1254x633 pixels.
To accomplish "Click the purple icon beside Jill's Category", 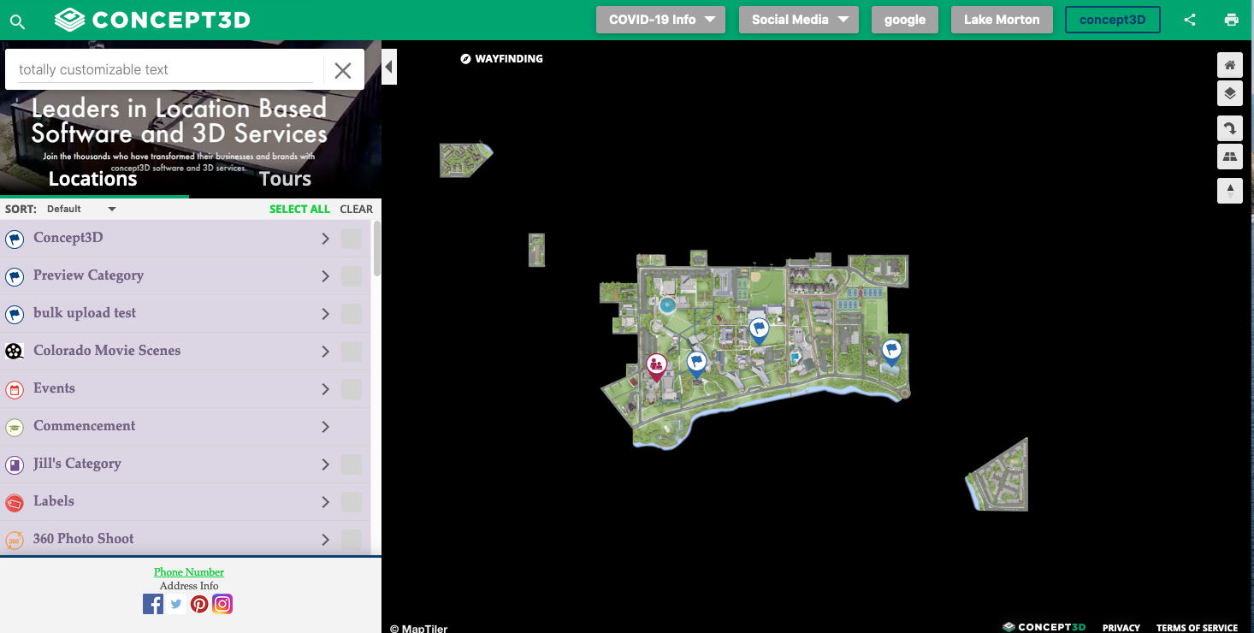I will coord(15,464).
